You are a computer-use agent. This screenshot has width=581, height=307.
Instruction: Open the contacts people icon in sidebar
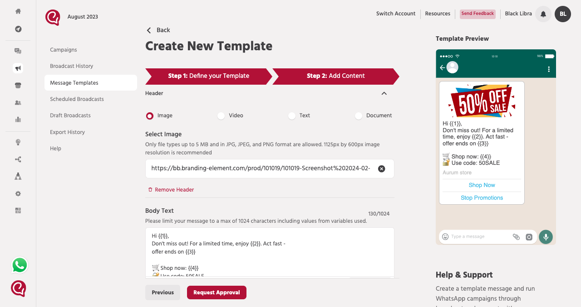(x=18, y=102)
